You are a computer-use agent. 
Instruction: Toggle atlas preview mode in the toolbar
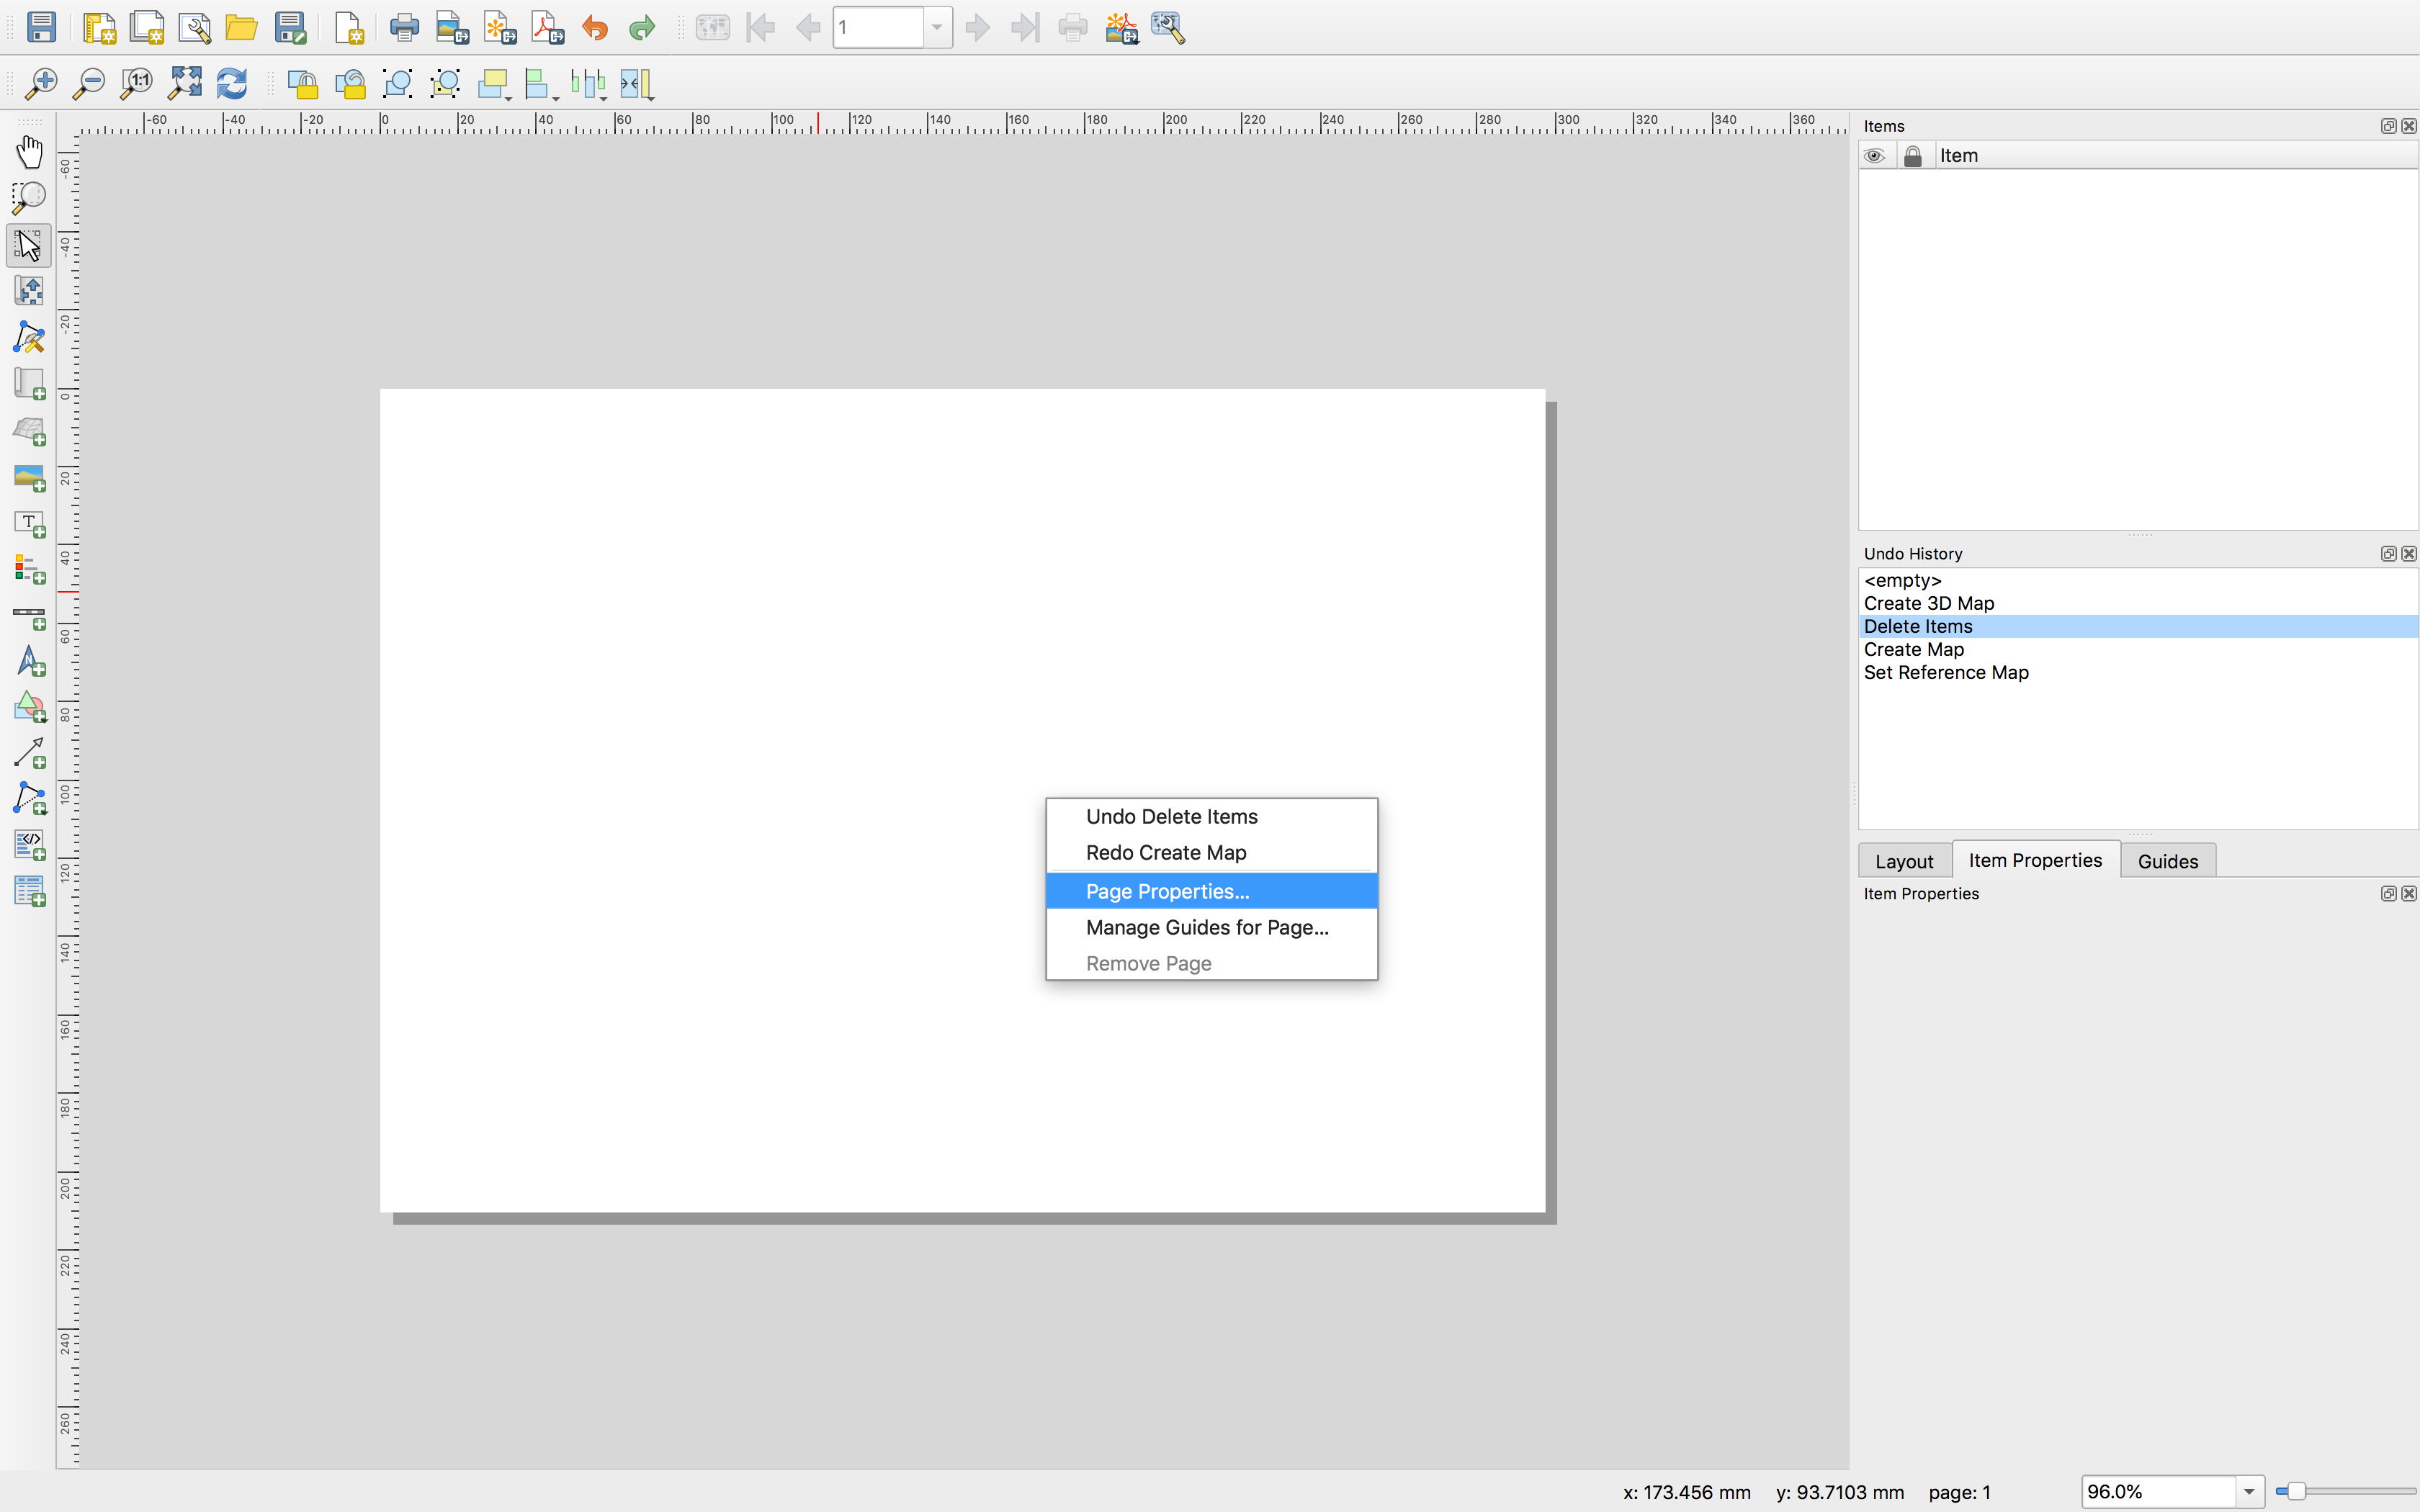click(x=713, y=27)
